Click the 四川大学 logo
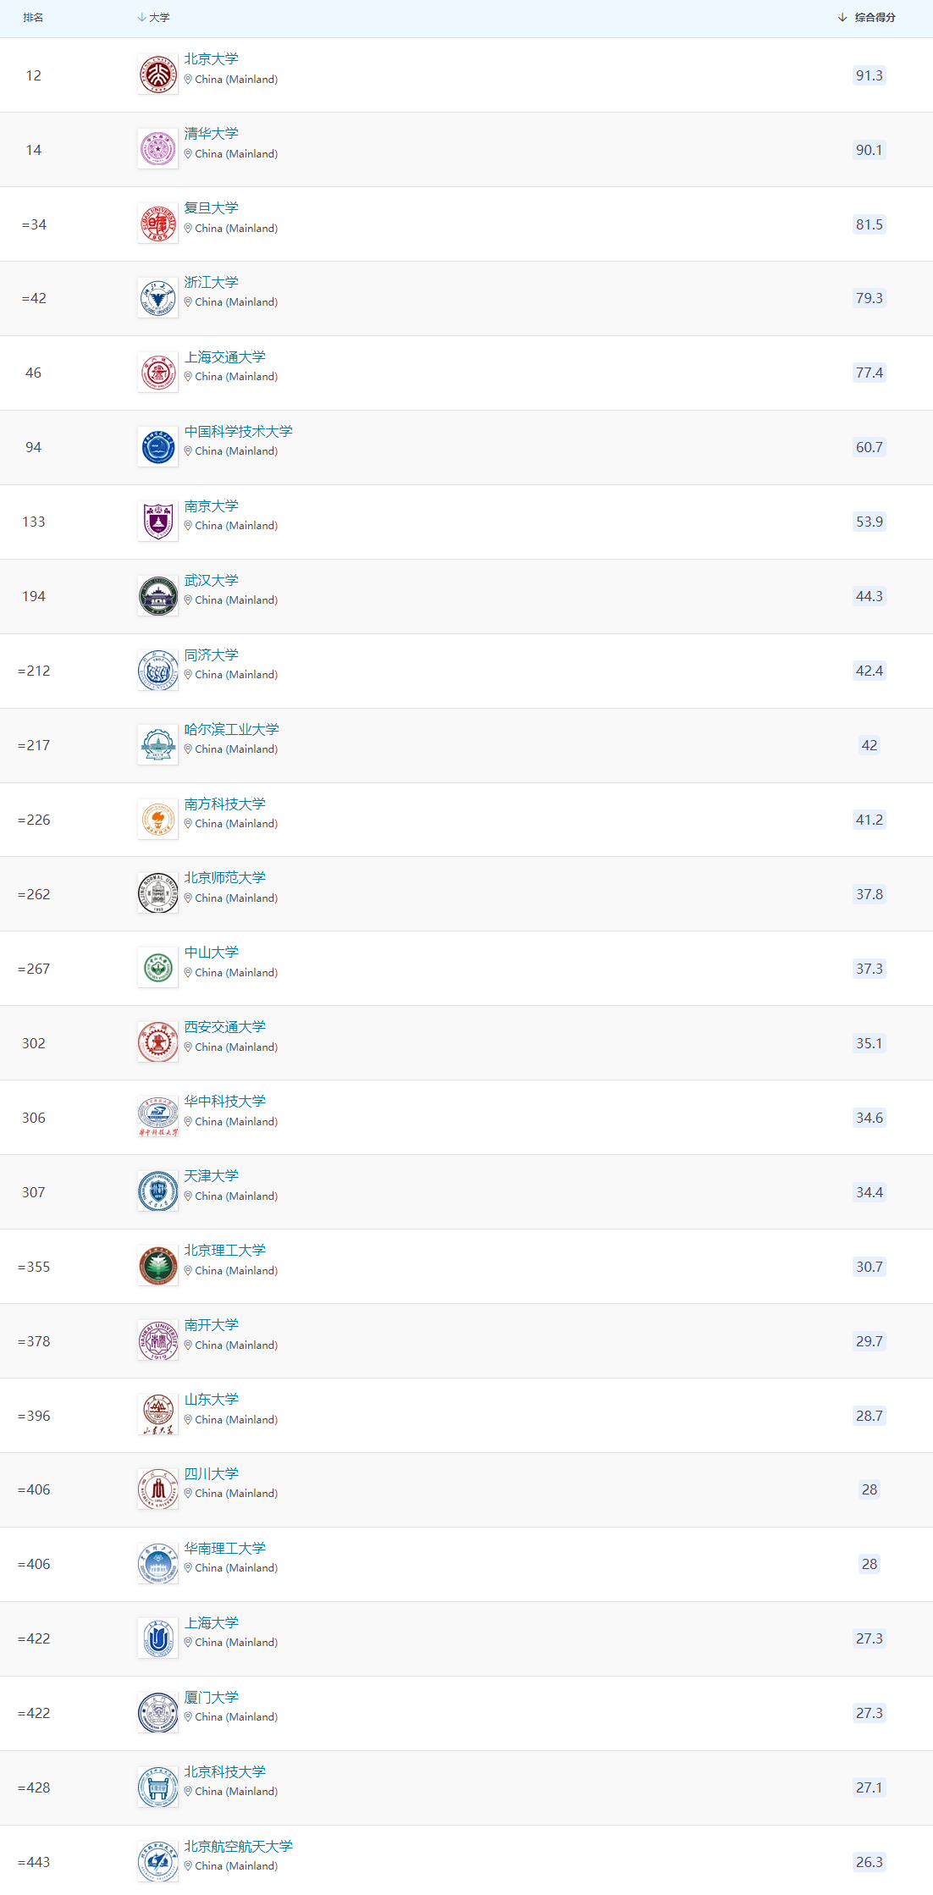 click(158, 1489)
